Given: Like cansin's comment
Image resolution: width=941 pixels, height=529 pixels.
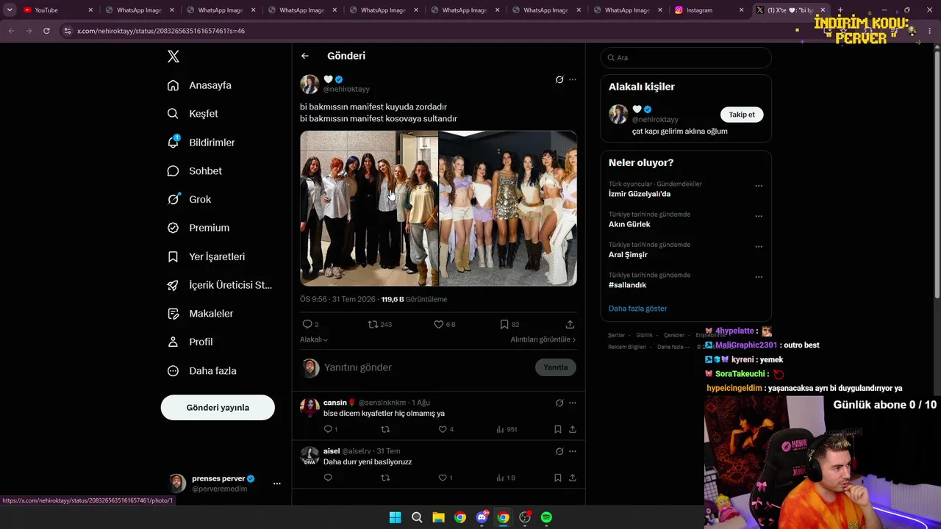Looking at the screenshot, I should [x=443, y=429].
